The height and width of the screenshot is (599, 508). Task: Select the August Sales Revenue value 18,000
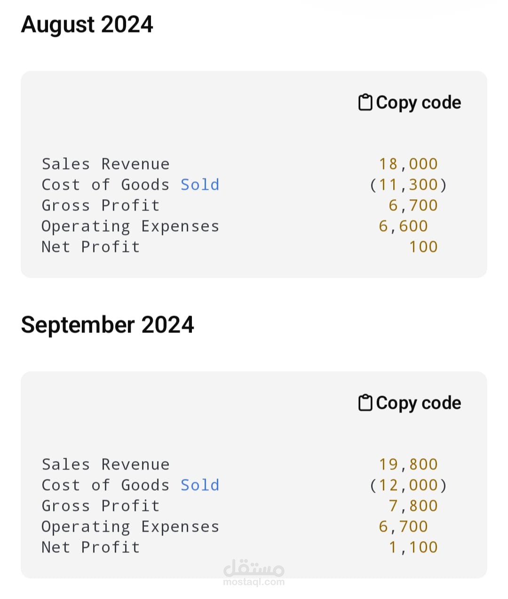tap(408, 164)
